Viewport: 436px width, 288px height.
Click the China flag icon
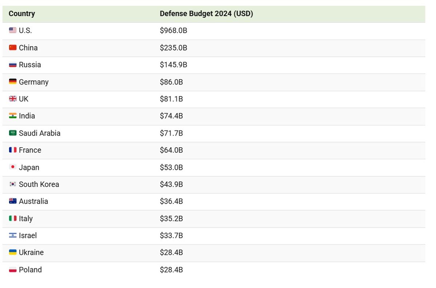click(13, 48)
